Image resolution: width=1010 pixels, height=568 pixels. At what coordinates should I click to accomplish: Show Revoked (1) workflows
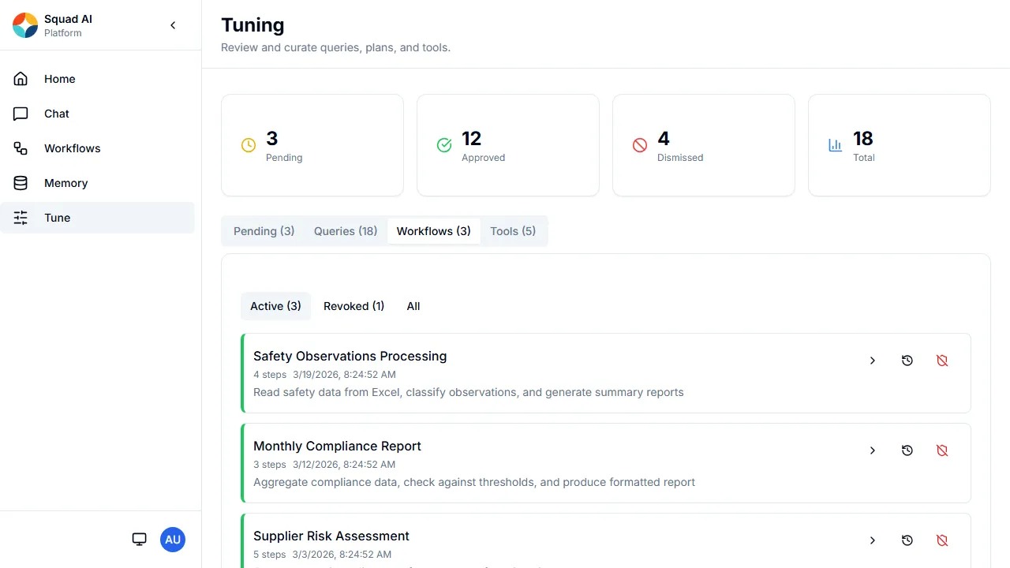click(x=353, y=306)
